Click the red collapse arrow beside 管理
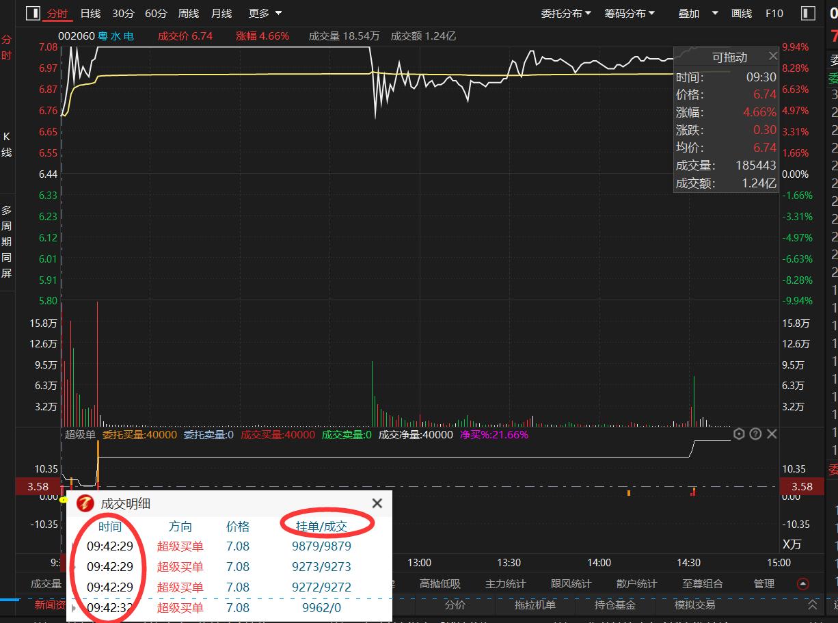 (803, 584)
